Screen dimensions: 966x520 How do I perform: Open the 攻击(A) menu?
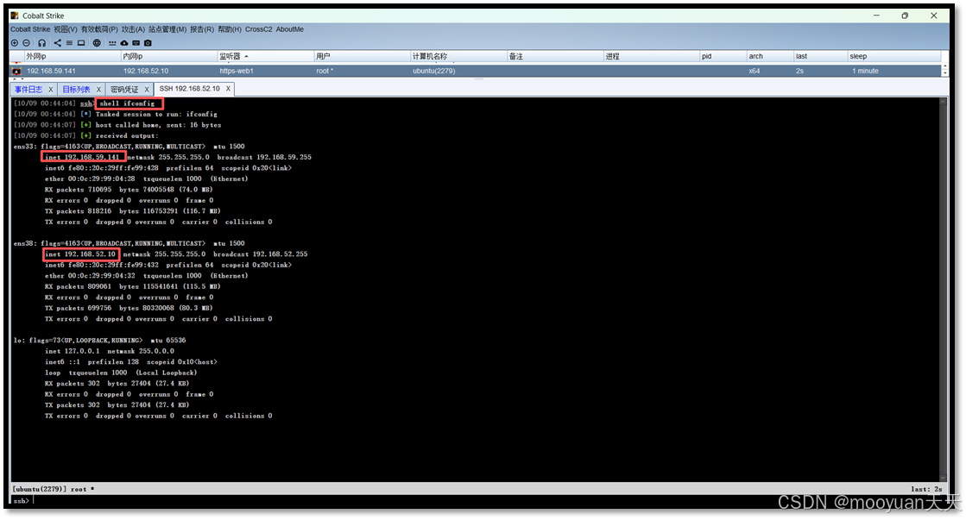click(133, 29)
